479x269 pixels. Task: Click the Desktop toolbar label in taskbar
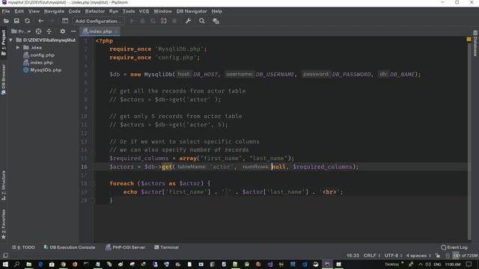pyautogui.click(x=391, y=264)
